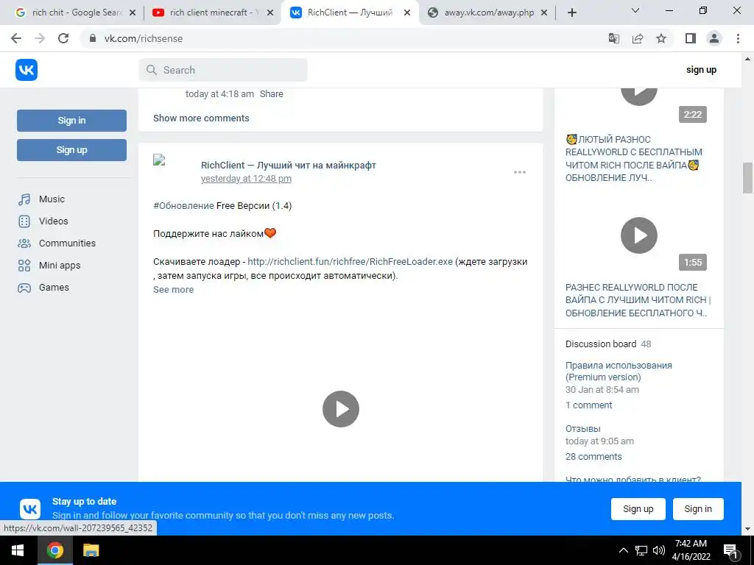Click the network tray icon
This screenshot has height=565, width=754.
641,550
